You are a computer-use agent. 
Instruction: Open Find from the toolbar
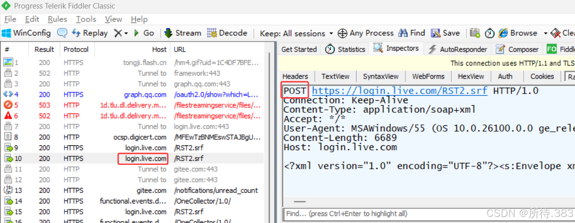tap(412, 33)
